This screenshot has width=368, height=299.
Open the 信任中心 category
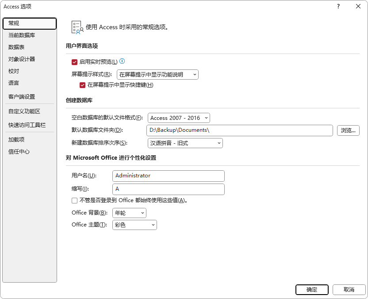click(19, 152)
